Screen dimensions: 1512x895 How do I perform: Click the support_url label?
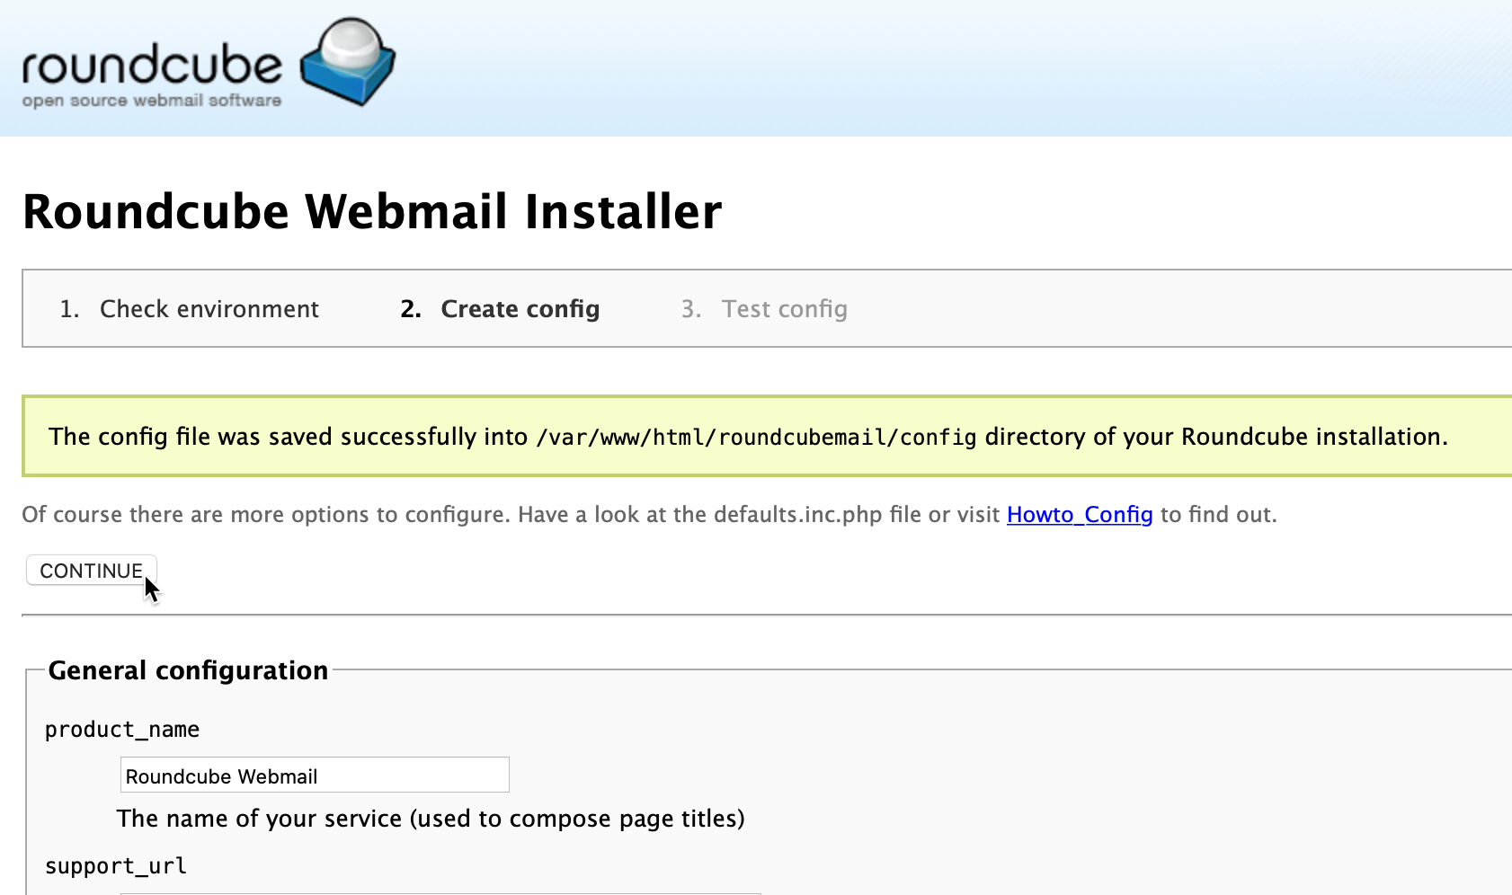[x=116, y=866]
